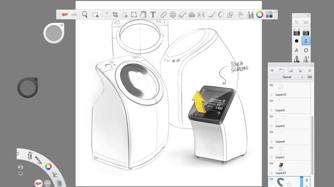Toggle lock circle on Layer3

[271, 126]
